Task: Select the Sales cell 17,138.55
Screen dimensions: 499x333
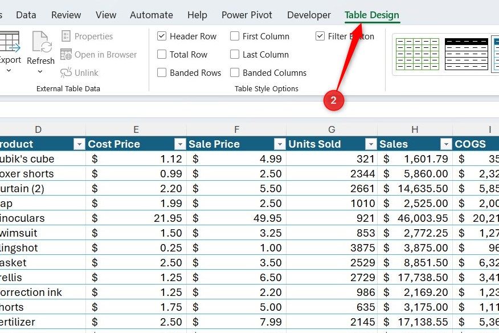Action: (415, 322)
